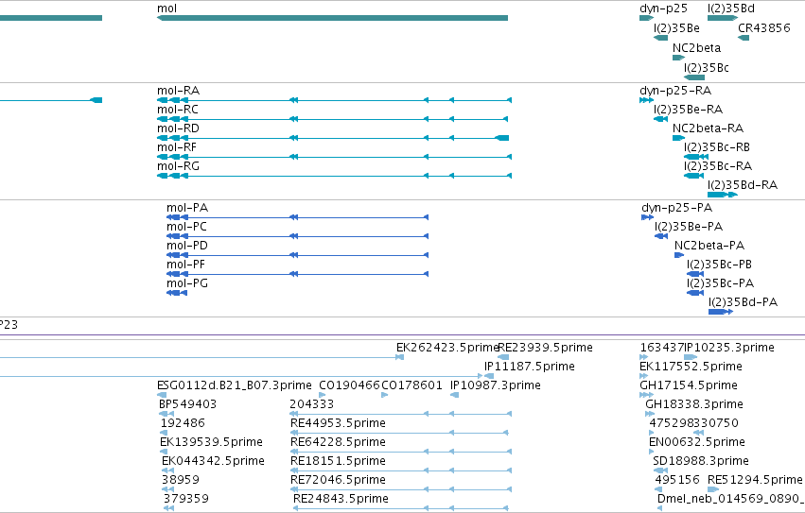
Task: Select the mol gene bar
Action: click(x=332, y=18)
